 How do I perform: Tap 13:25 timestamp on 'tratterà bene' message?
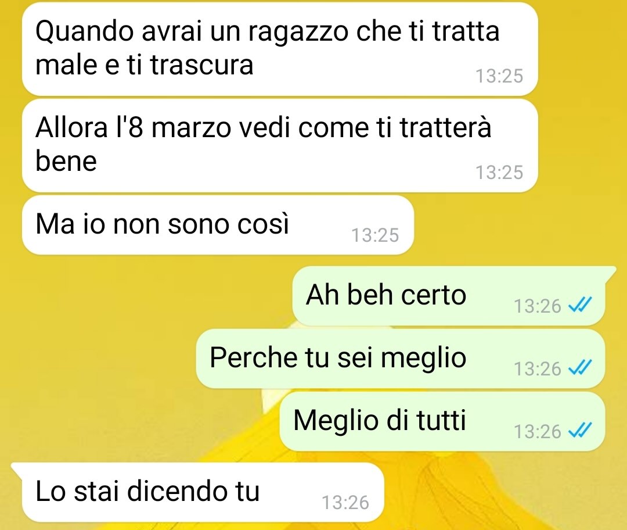pyautogui.click(x=499, y=173)
